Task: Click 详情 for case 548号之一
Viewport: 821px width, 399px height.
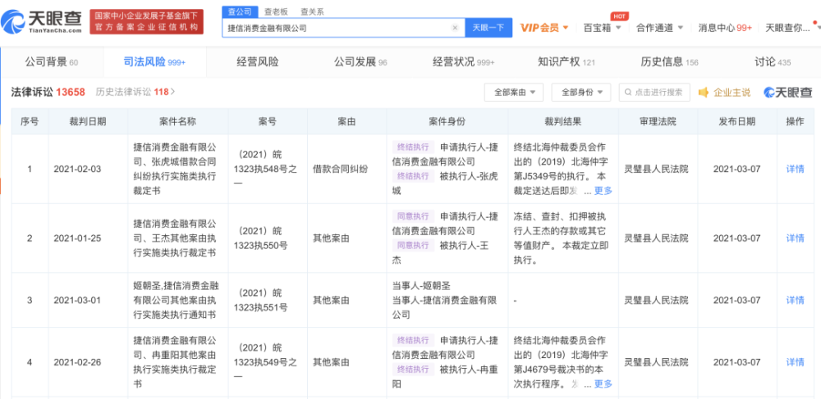Action: click(x=795, y=170)
